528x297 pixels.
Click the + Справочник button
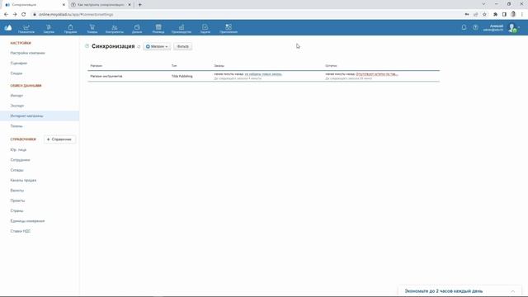pos(59,139)
